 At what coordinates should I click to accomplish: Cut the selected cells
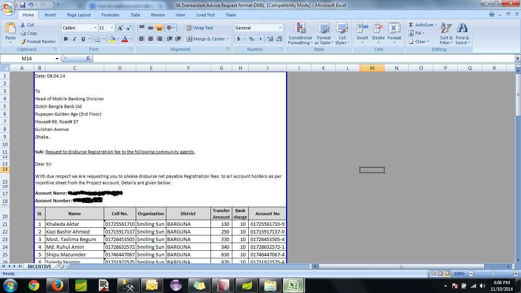click(x=27, y=25)
